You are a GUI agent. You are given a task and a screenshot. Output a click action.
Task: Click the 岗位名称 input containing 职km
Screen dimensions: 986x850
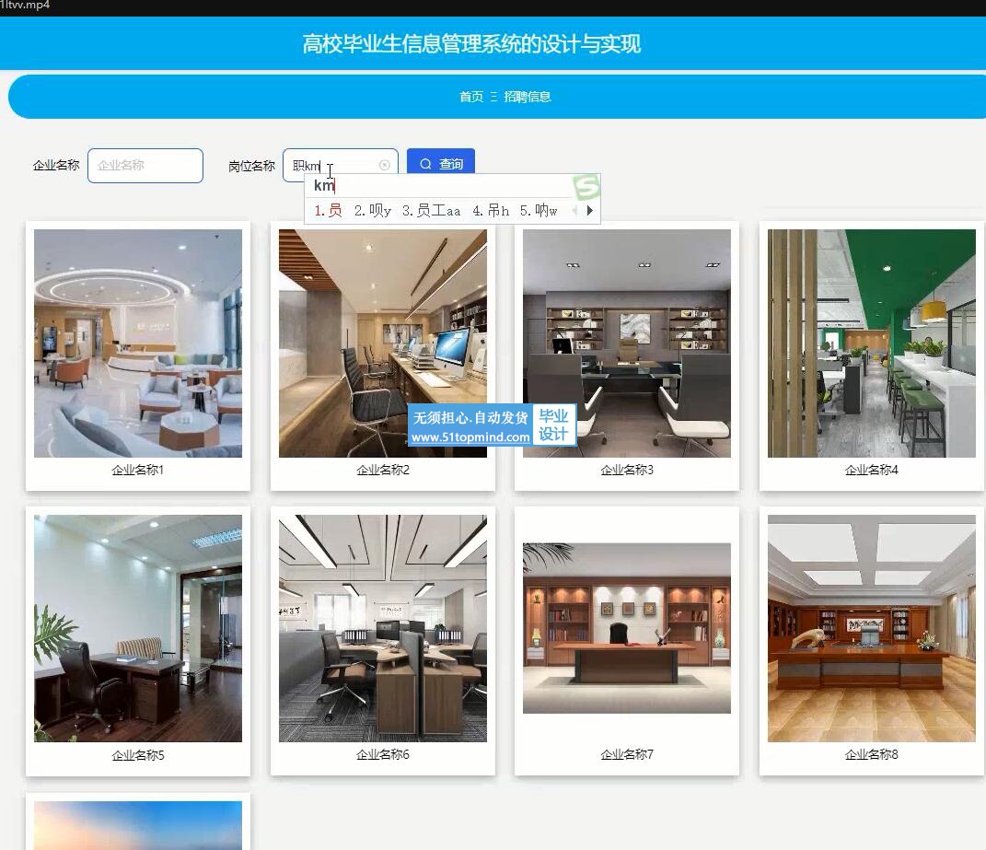(341, 166)
